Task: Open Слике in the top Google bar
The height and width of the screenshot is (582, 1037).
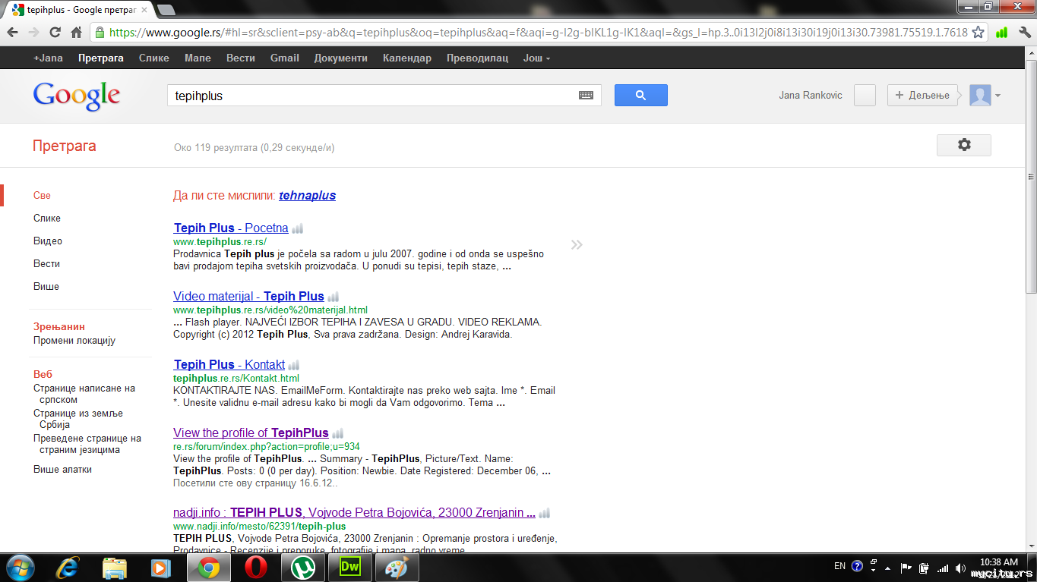Action: click(154, 58)
